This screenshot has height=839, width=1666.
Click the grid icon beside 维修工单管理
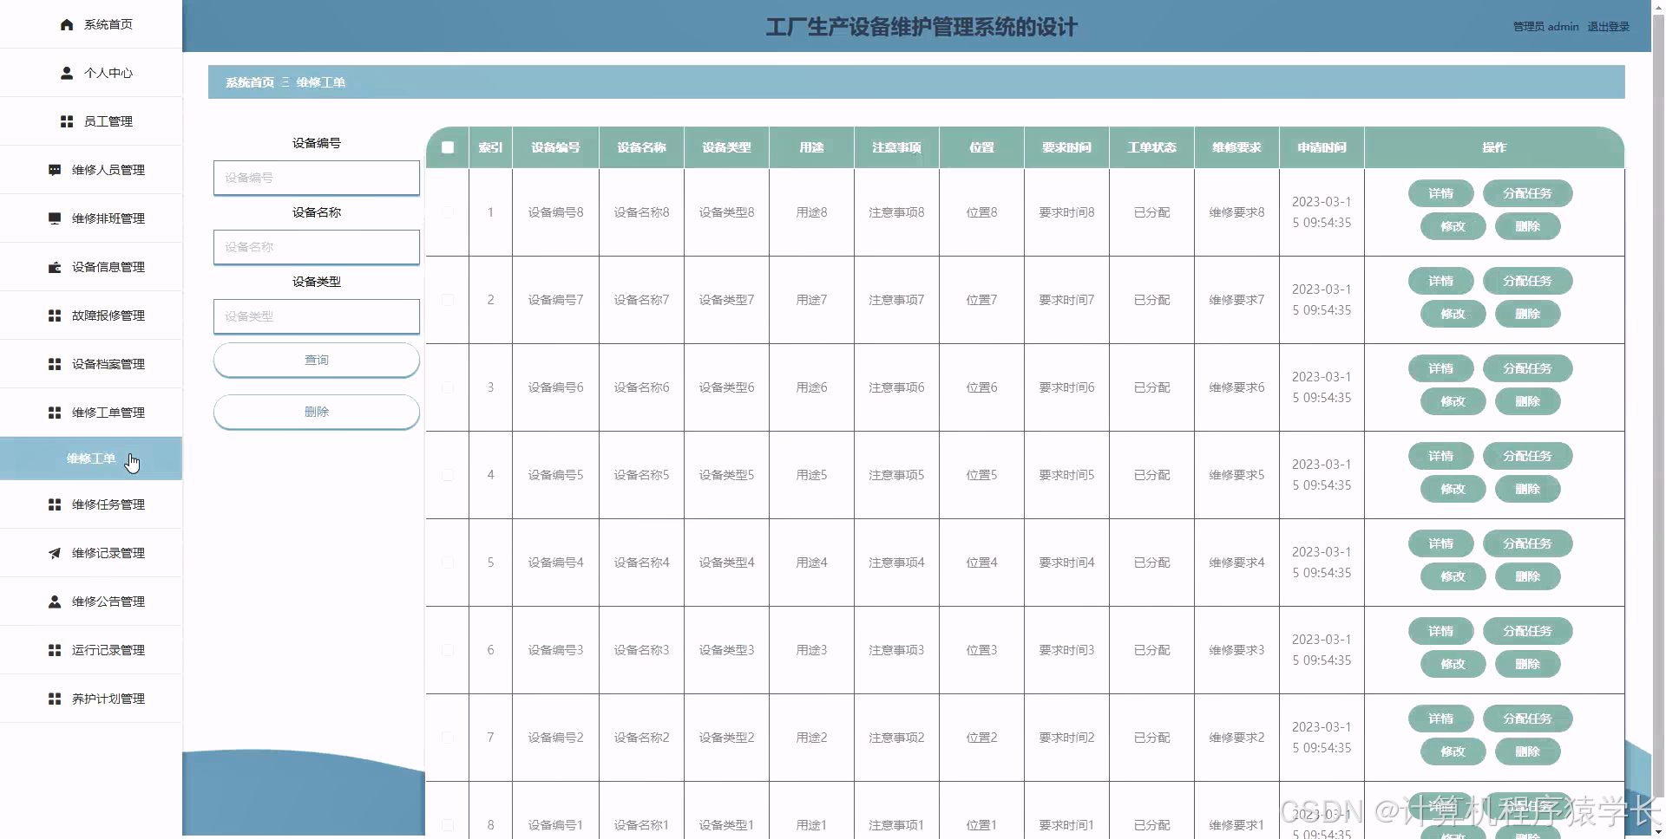[x=55, y=413]
